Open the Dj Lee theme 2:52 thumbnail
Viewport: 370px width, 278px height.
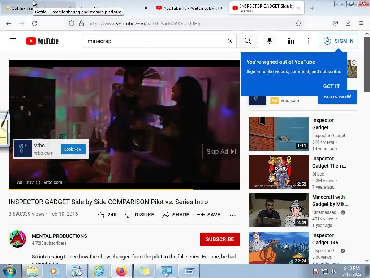pos(279,172)
